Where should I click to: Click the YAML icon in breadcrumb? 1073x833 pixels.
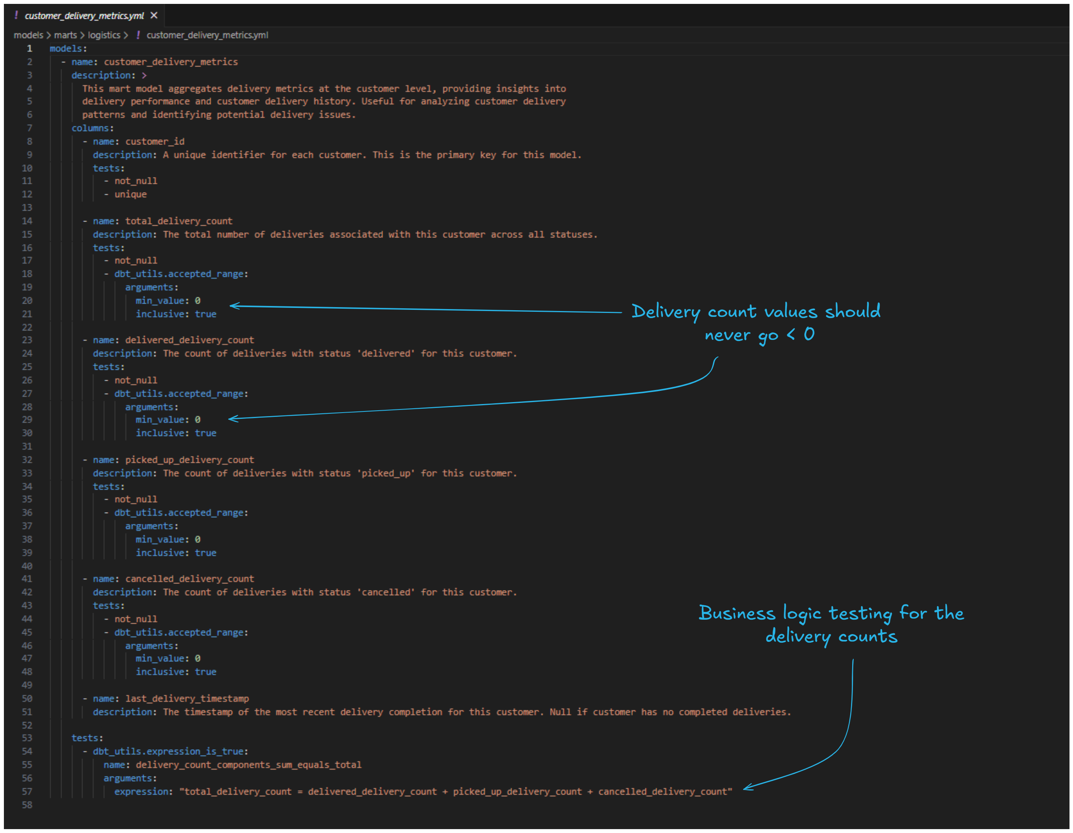pyautogui.click(x=138, y=35)
